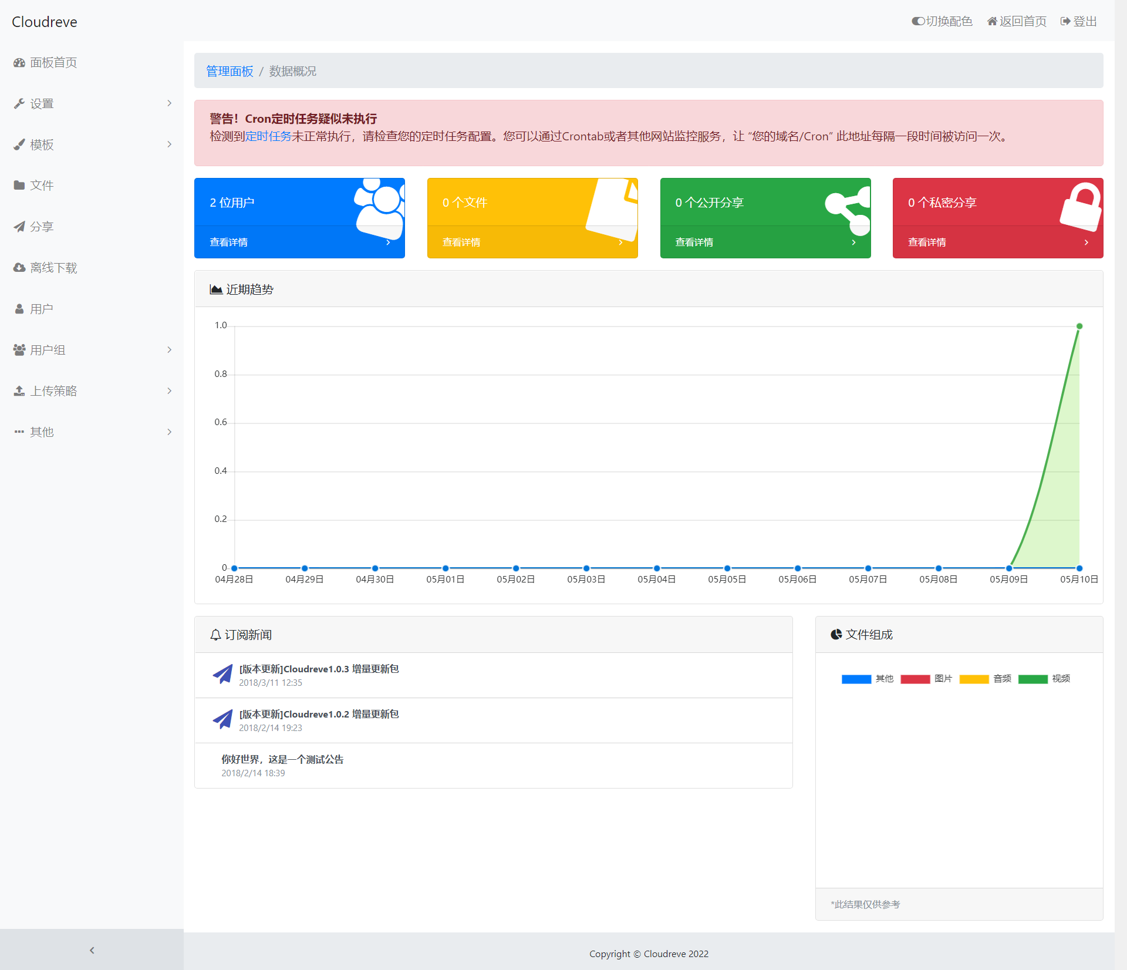
Task: Click the group icon beside 用户组
Action: point(19,350)
